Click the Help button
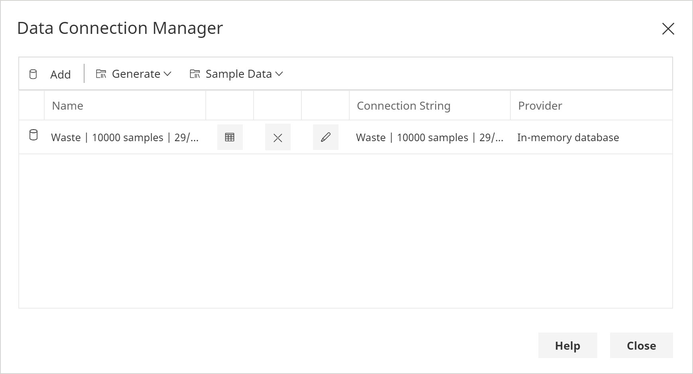The image size is (693, 374). [x=567, y=345]
